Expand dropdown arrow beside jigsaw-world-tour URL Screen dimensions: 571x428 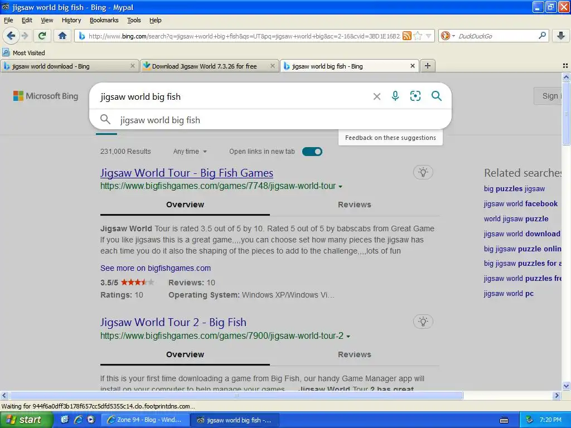point(340,186)
